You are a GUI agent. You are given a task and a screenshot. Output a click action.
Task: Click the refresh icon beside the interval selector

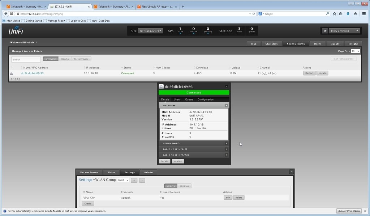click(325, 31)
